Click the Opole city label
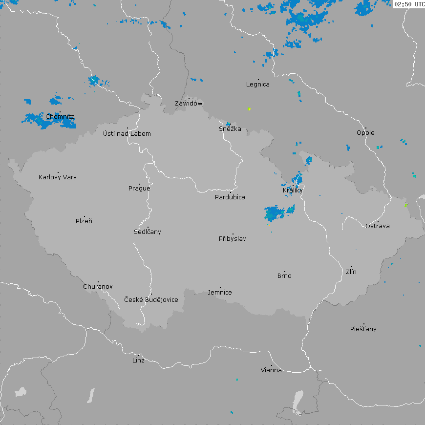425x425 pixels. [365, 133]
